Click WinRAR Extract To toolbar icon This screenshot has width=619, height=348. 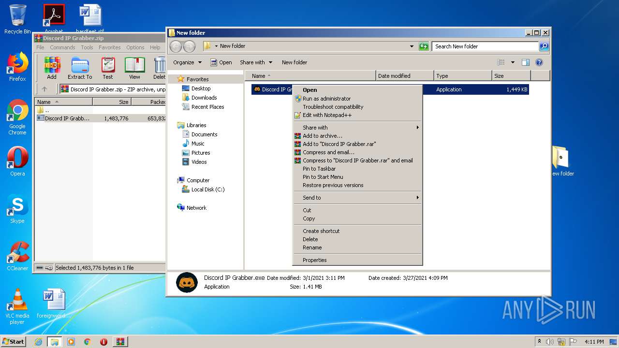pyautogui.click(x=80, y=68)
